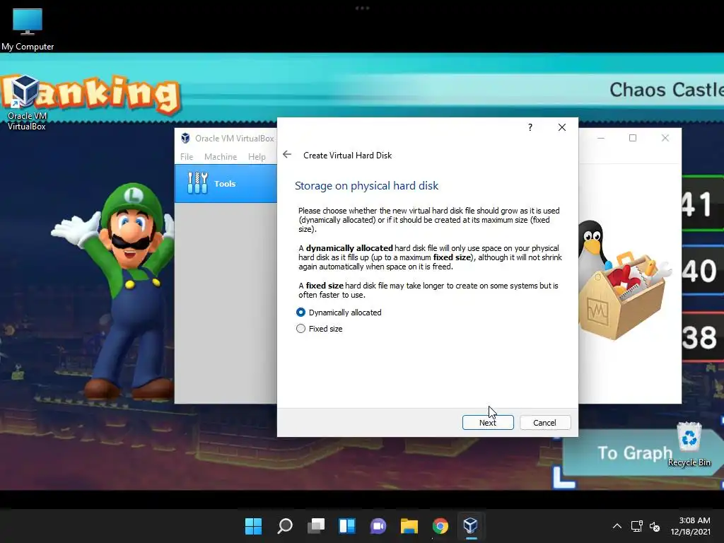Image resolution: width=724 pixels, height=543 pixels.
Task: Open the Windows Start menu
Action: click(253, 526)
